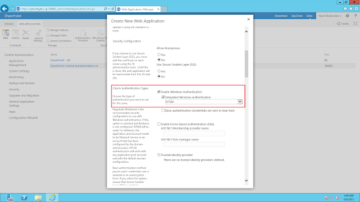Open Apps in sidebar

(12, 112)
